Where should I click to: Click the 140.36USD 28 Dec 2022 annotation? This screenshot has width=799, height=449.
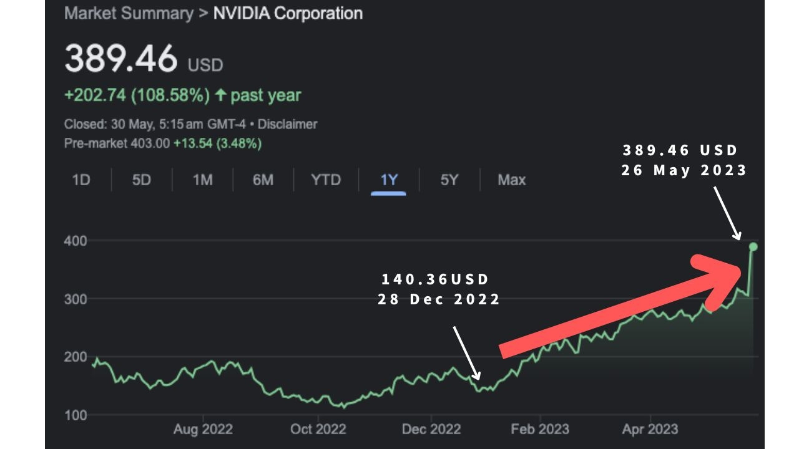point(439,289)
